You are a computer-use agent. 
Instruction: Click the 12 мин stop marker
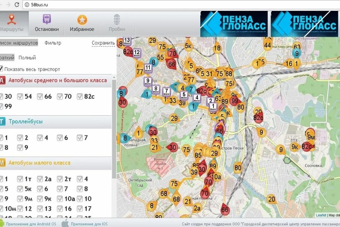[137, 53]
